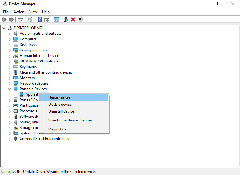Click Show/Hide Console Tree toolbar icon
This screenshot has height=175, width=240.
(x=21, y=20)
